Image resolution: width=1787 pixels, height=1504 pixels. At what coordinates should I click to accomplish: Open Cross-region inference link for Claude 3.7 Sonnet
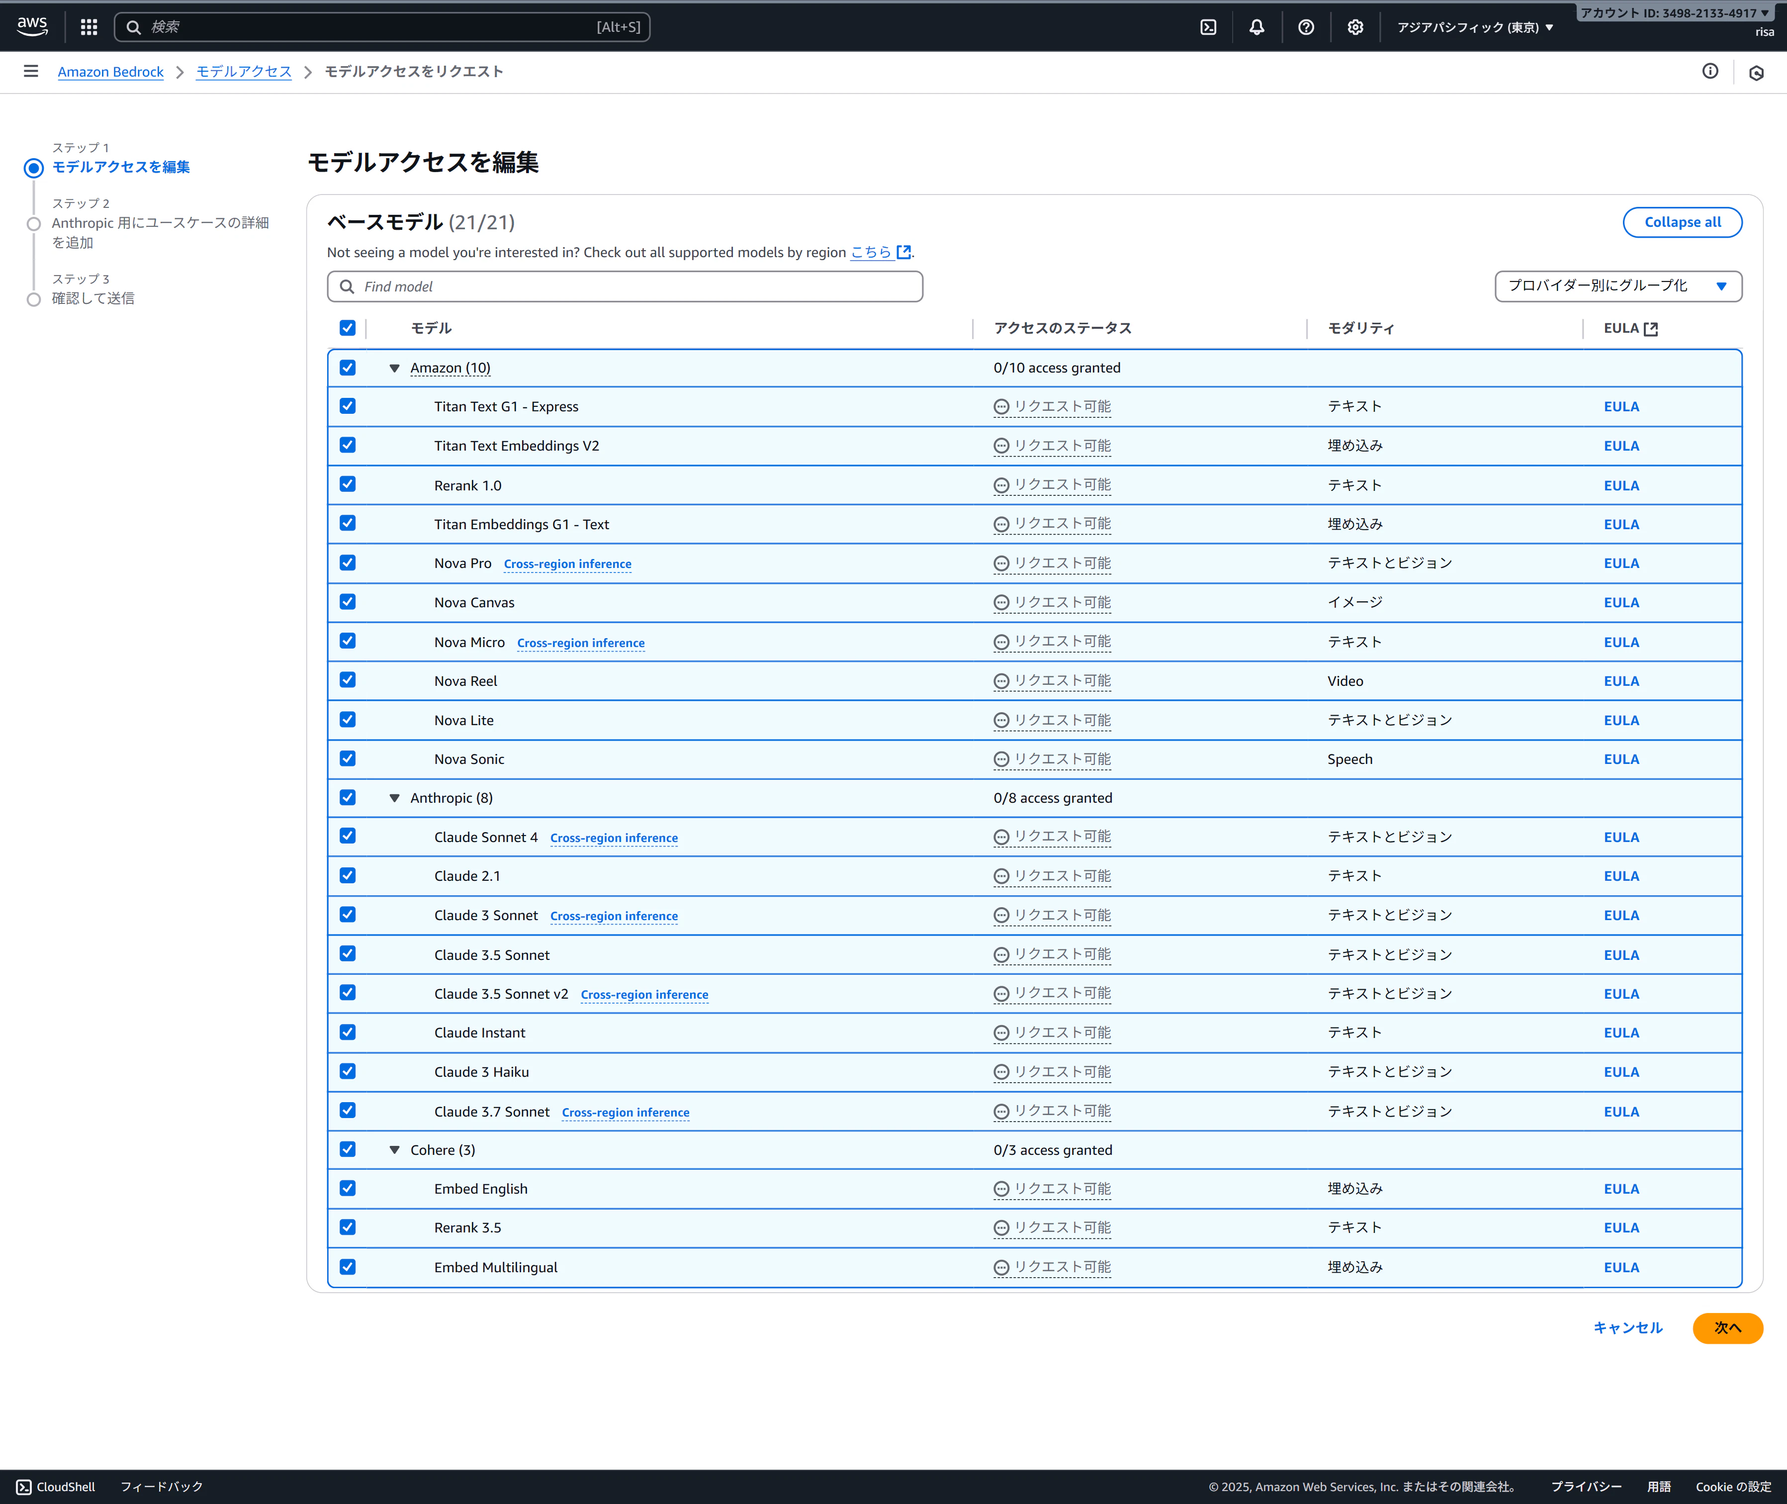(x=625, y=1113)
